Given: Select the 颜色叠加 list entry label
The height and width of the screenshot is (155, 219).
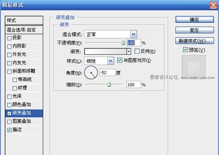Looking at the screenshot, I should tap(22, 105).
